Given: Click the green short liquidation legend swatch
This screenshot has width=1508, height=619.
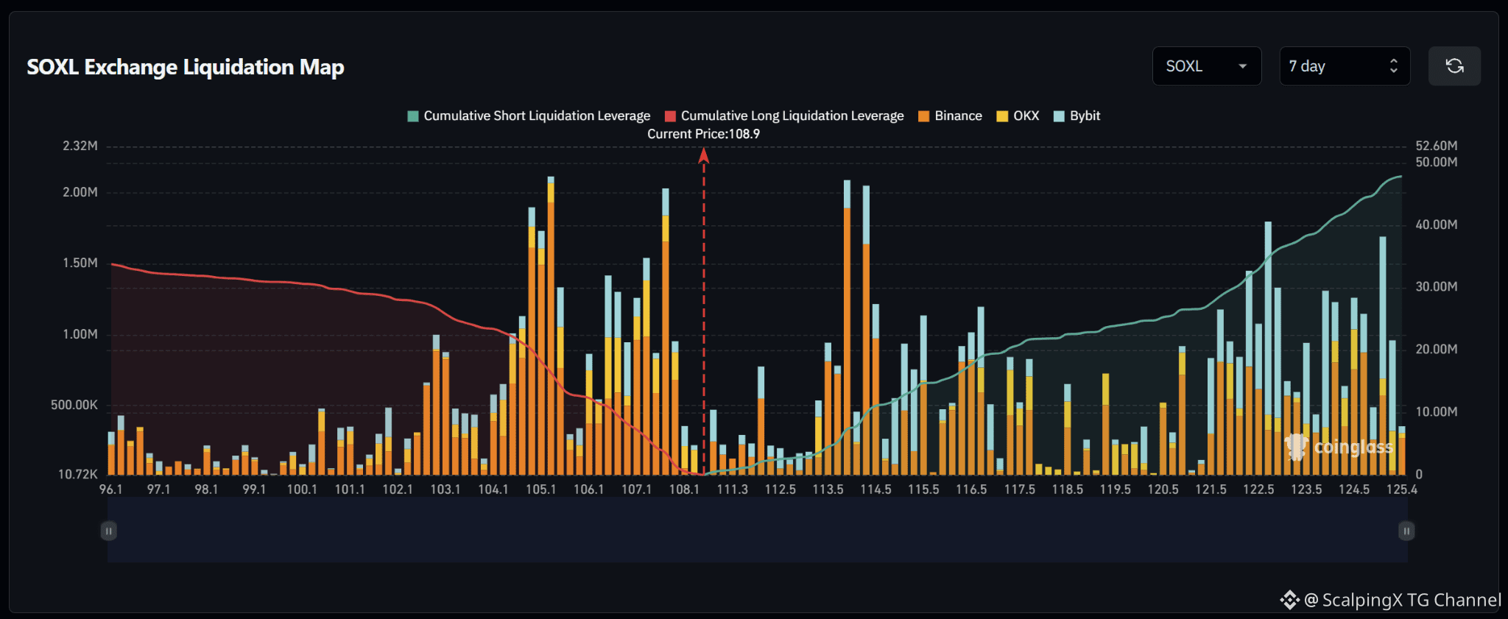Looking at the screenshot, I should pyautogui.click(x=413, y=116).
